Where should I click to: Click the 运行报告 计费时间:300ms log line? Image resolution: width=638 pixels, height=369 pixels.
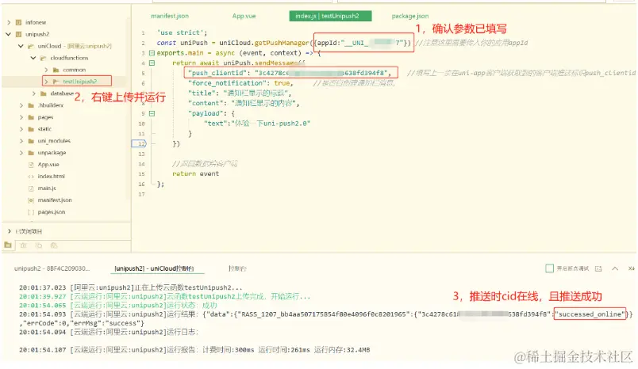tap(194, 350)
